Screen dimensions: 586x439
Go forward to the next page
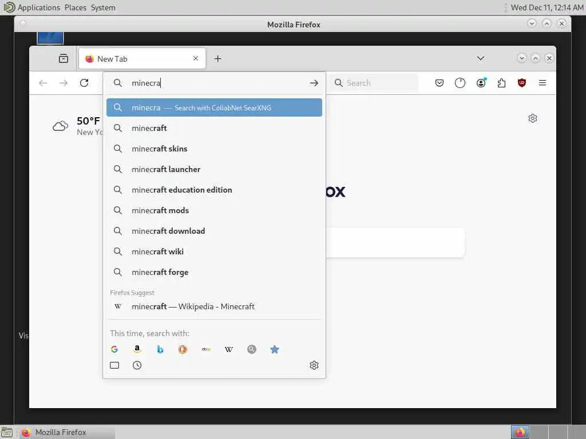(x=64, y=83)
